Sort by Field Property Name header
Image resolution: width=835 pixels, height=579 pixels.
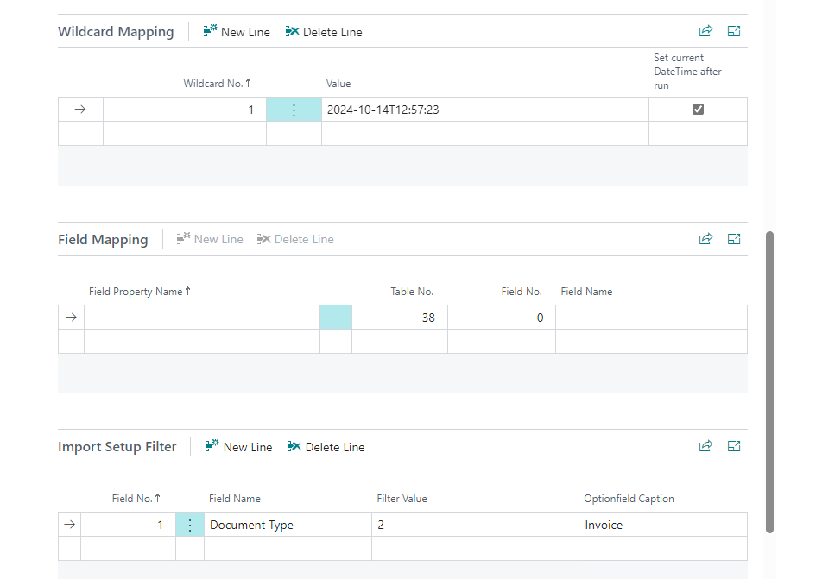140,292
